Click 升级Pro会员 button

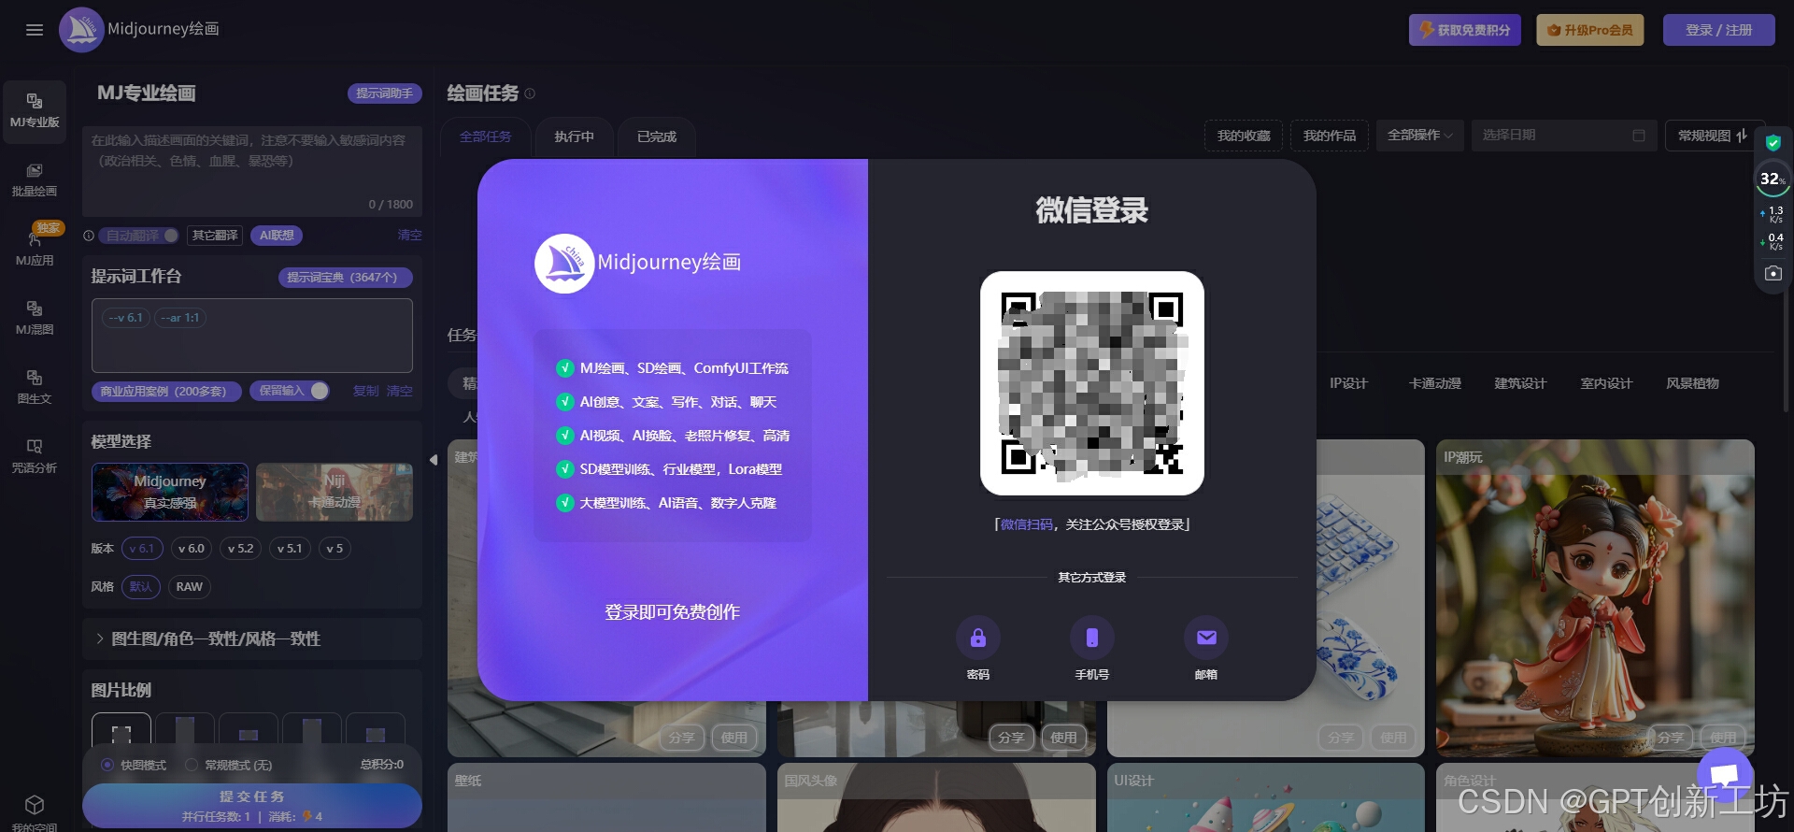[1590, 30]
